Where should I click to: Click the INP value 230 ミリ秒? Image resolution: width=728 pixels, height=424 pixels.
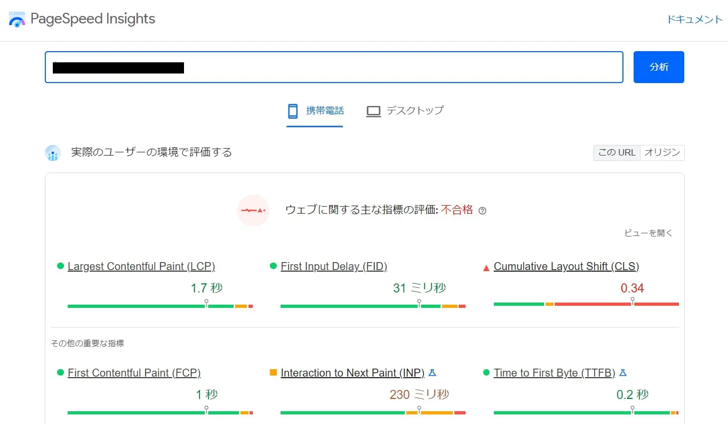(x=420, y=395)
